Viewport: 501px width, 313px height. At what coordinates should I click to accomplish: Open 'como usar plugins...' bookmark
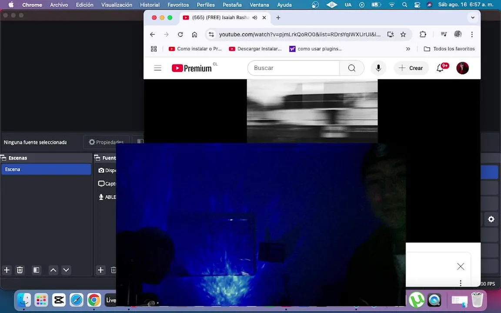[316, 49]
